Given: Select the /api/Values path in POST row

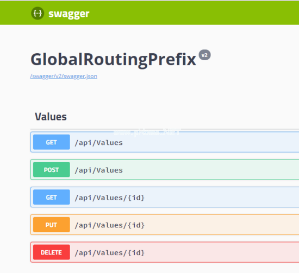Looking at the screenshot, I should (x=99, y=170).
